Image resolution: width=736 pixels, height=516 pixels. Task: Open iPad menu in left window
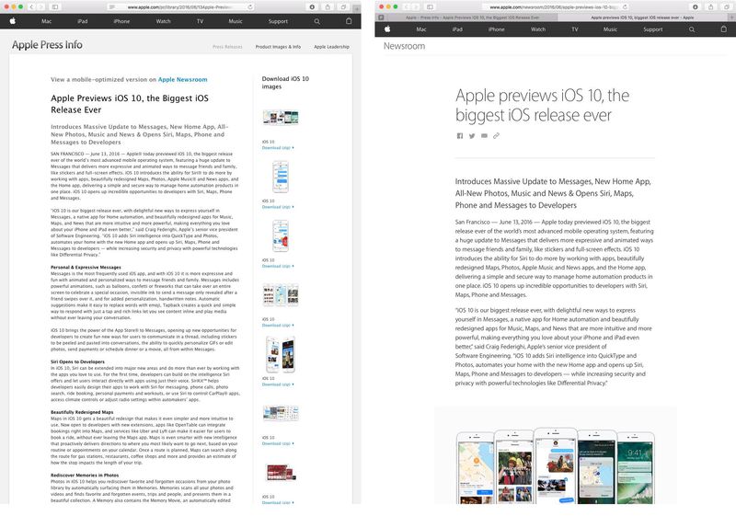(83, 21)
